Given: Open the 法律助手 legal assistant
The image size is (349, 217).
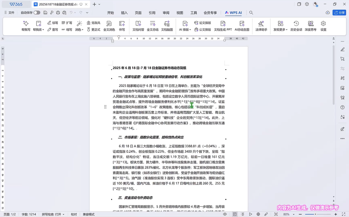Looking at the screenshot, I should 261,26.
